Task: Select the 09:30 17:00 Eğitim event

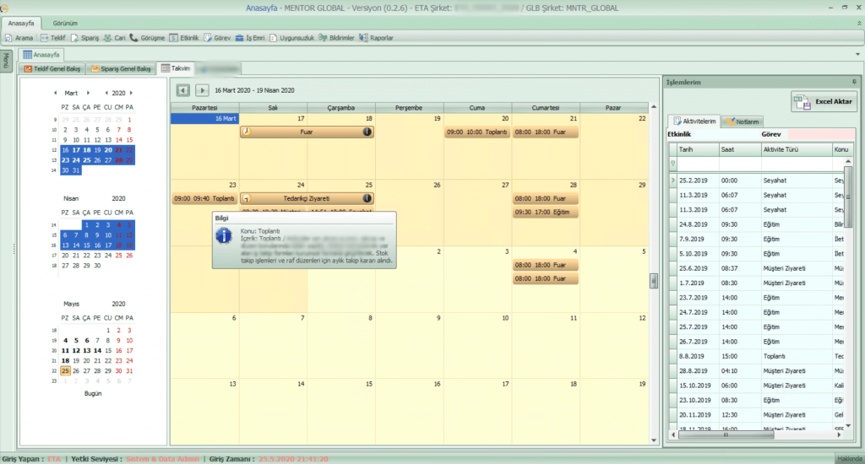Action: point(545,212)
